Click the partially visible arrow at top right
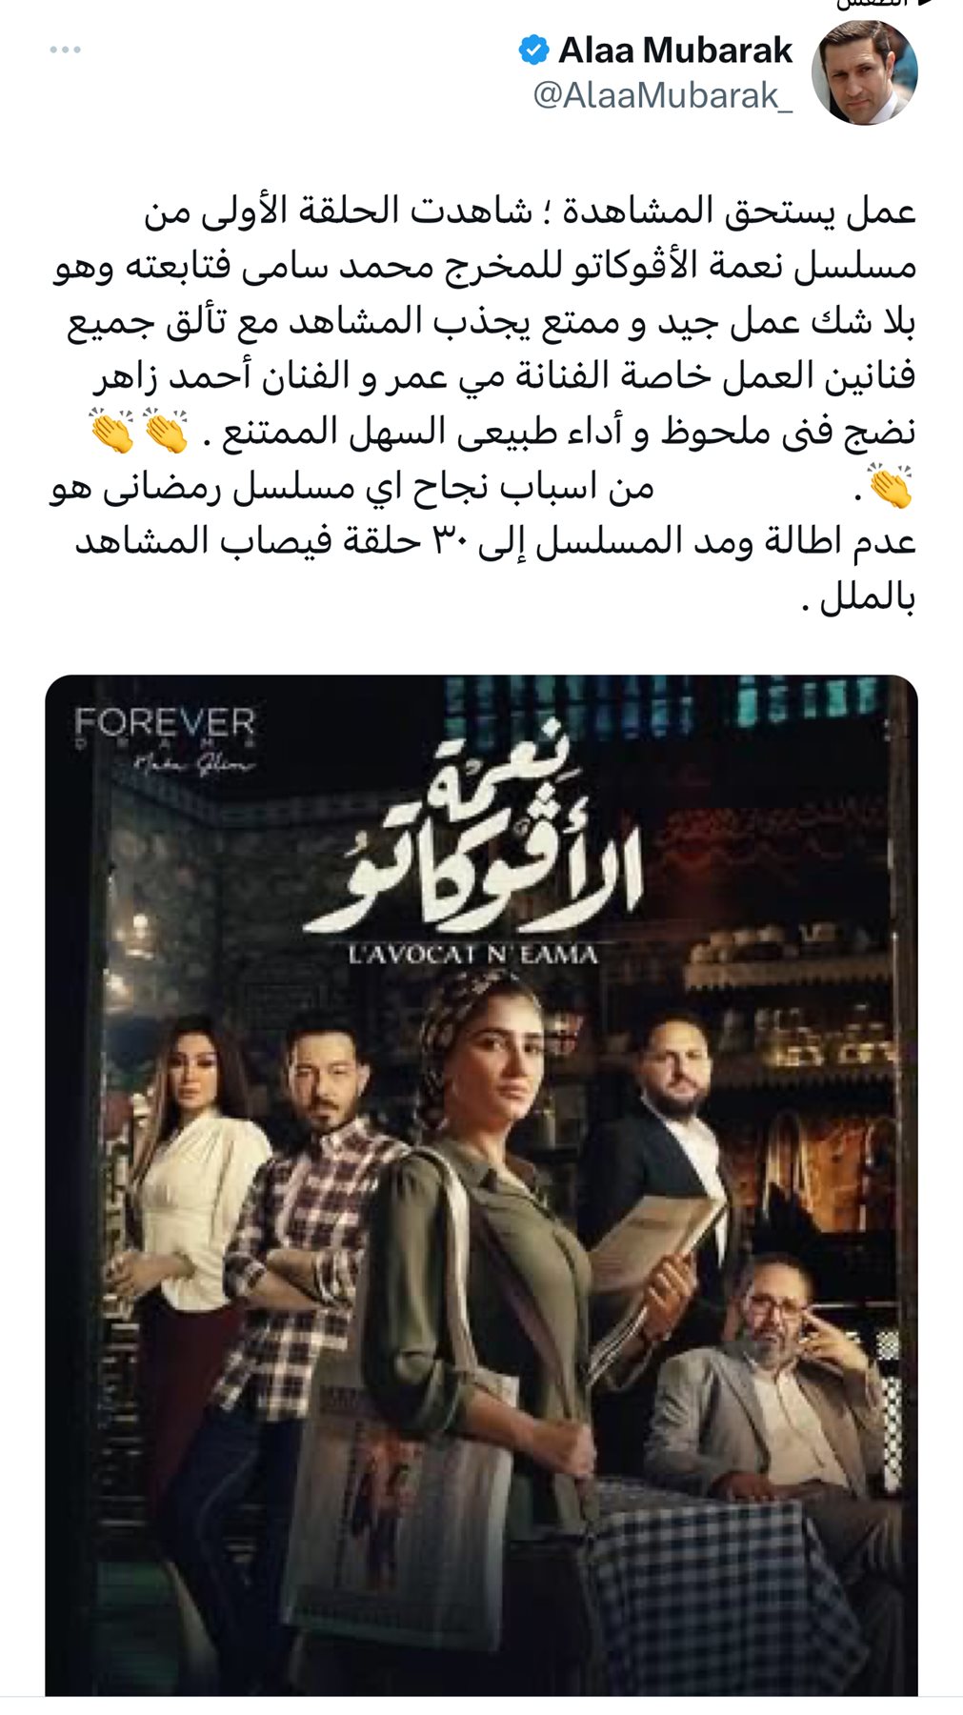 pyautogui.click(x=922, y=4)
